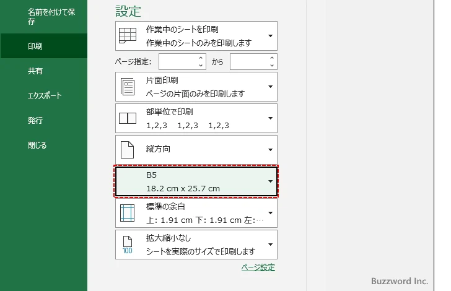
Task: Expand the B5 paper size dropdown arrow
Action: click(270, 181)
